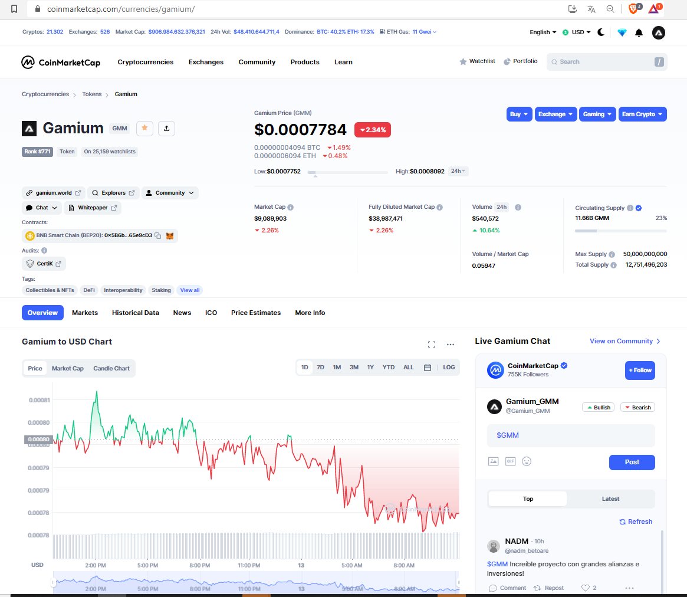Screen dimensions: 687x597
Task: Open the emoji picker in chat
Action: (x=527, y=461)
